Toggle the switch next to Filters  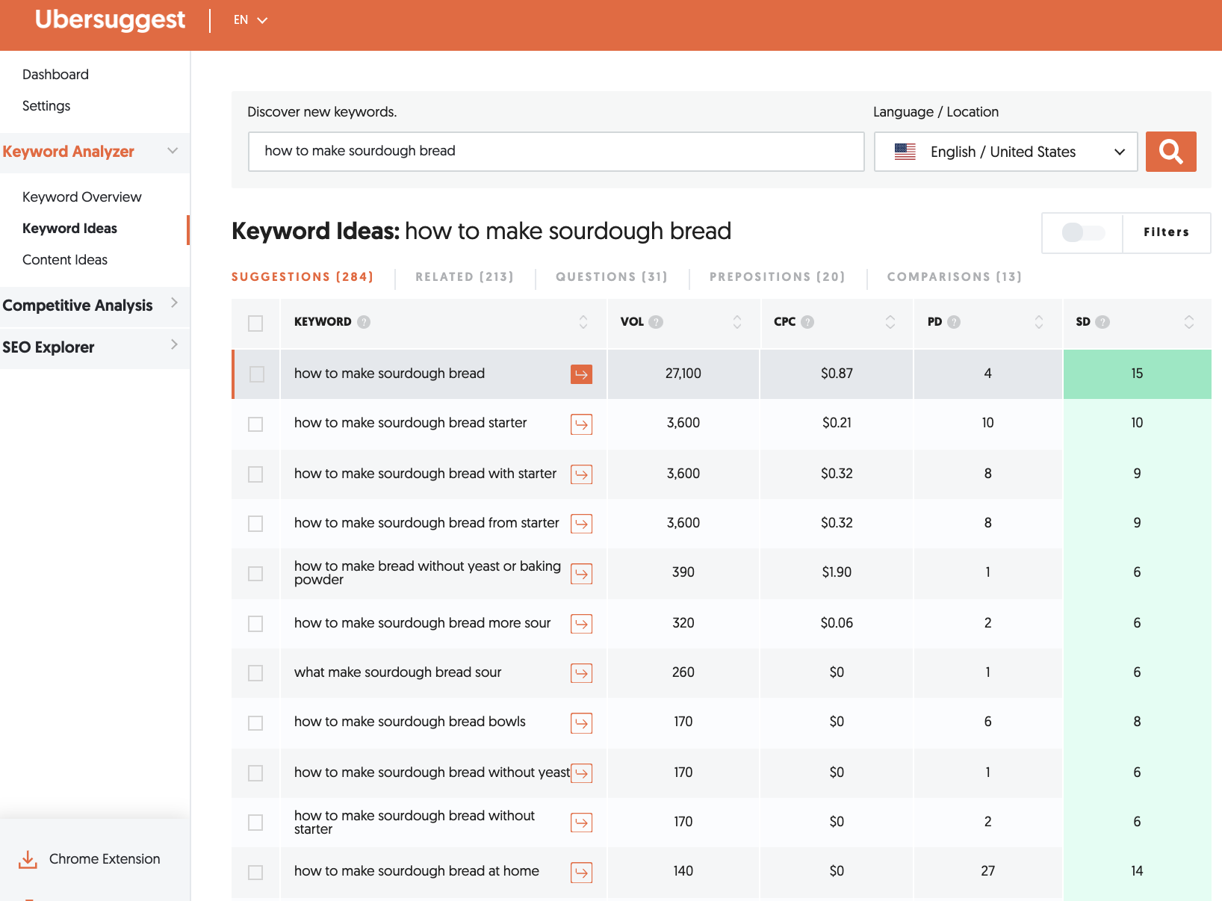pyautogui.click(x=1083, y=232)
